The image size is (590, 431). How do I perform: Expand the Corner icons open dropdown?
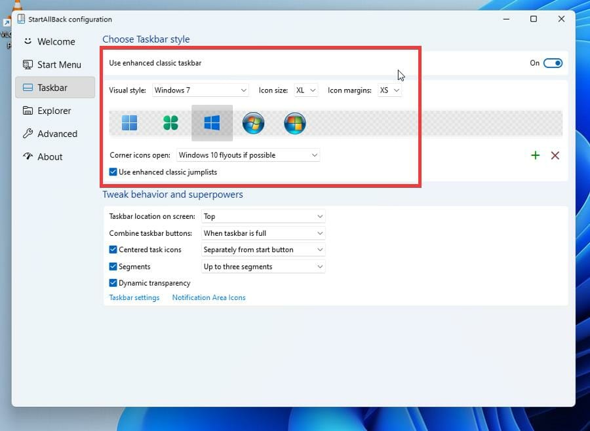248,155
